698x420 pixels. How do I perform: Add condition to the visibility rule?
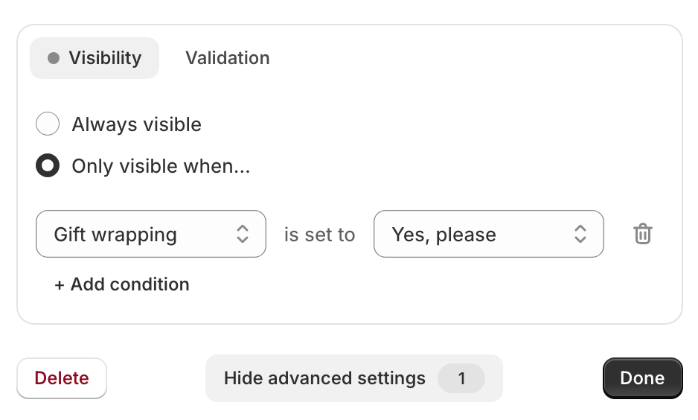click(122, 284)
